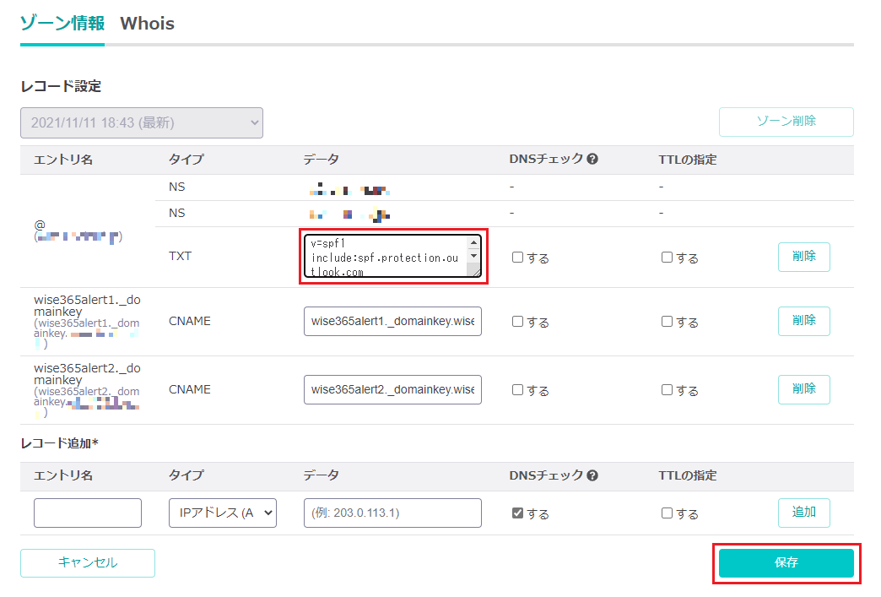Image resolution: width=881 pixels, height=597 pixels.
Task: Switch to the Whois tab
Action: pos(147,24)
